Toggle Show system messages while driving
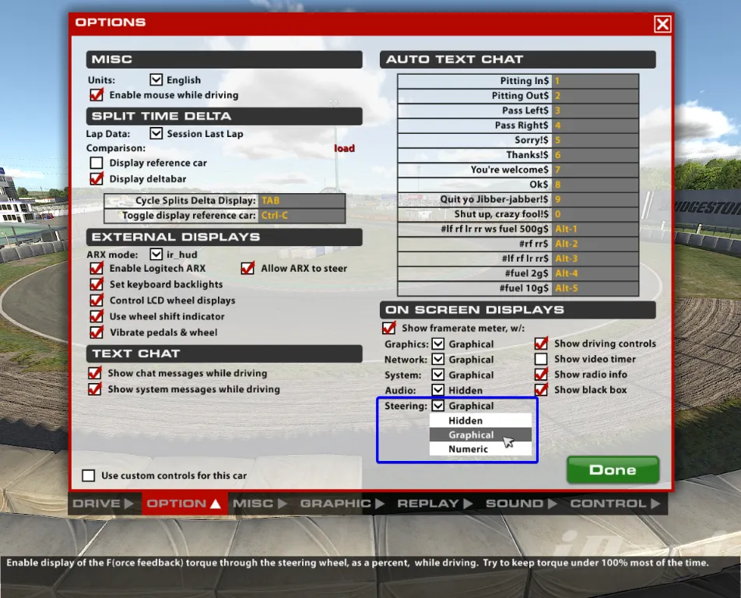Screen dimensions: 741x598 95,389
